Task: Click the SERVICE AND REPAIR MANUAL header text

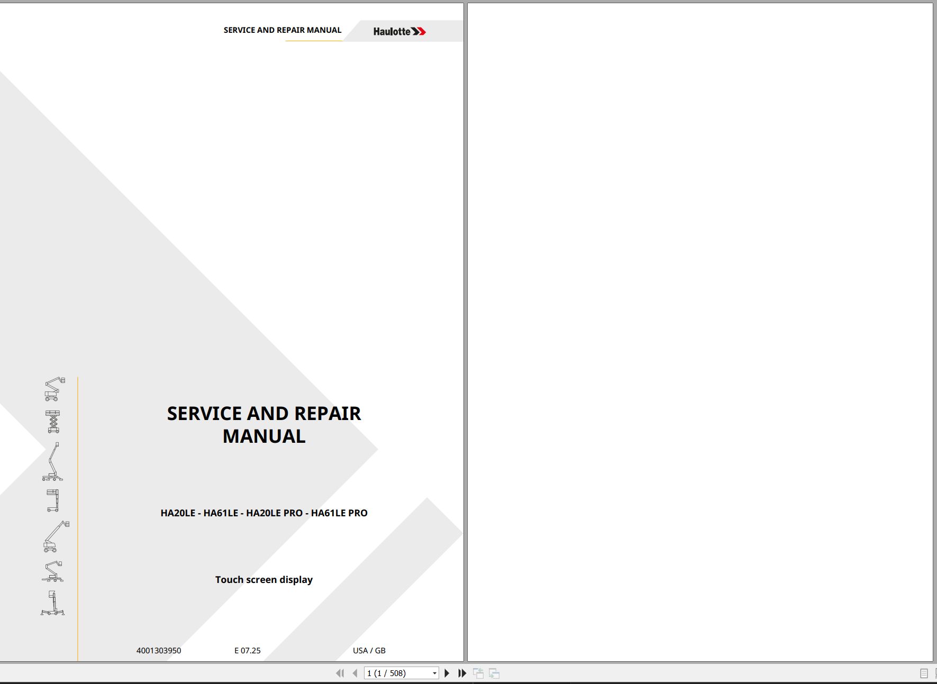Action: coord(283,30)
